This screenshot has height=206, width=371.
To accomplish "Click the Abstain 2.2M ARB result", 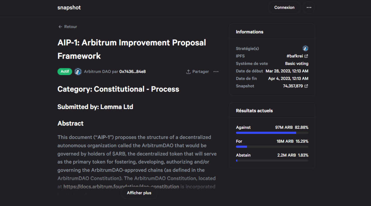I will [x=272, y=155].
